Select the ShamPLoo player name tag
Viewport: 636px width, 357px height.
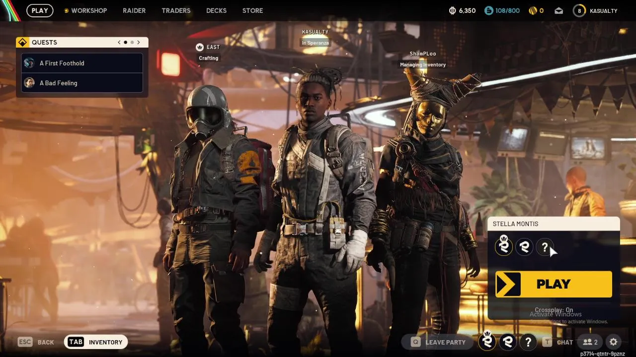(423, 54)
